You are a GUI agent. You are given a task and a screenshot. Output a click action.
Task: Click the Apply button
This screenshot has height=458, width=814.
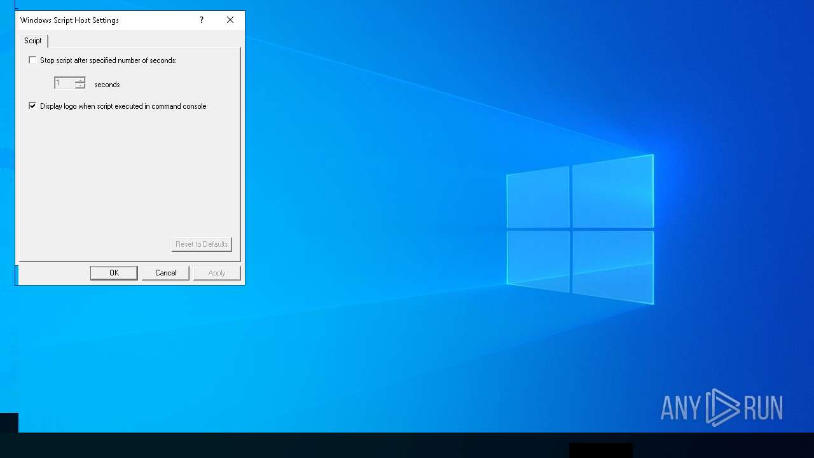(217, 273)
